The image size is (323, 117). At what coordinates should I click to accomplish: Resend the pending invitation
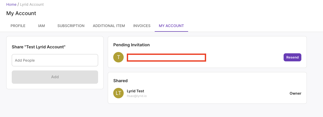click(x=292, y=57)
